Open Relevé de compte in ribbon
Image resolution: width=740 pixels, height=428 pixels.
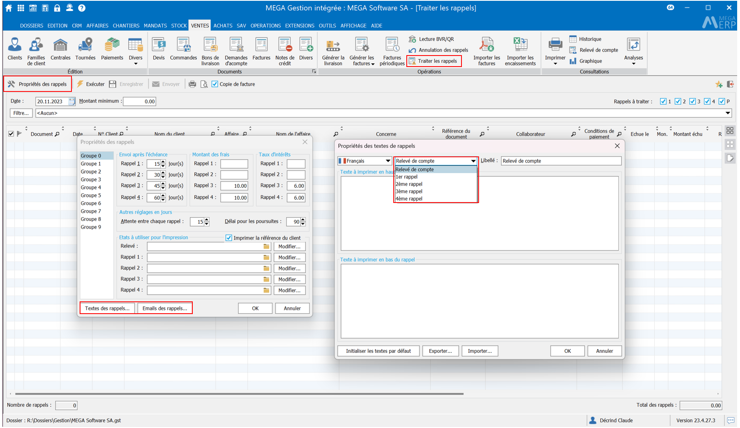point(594,50)
